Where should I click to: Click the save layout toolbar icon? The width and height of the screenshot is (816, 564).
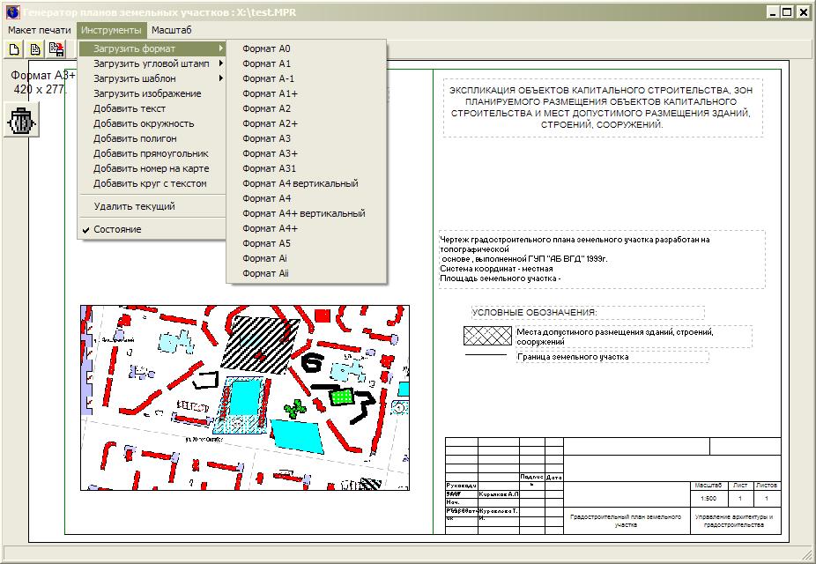tap(56, 49)
